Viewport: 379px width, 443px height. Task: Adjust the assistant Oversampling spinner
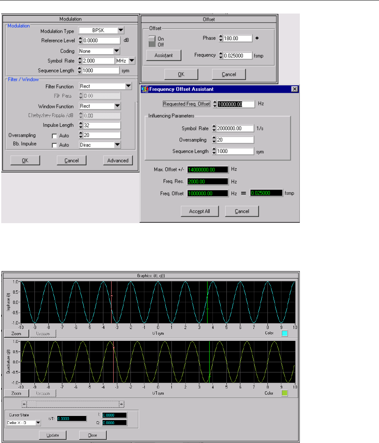point(214,139)
